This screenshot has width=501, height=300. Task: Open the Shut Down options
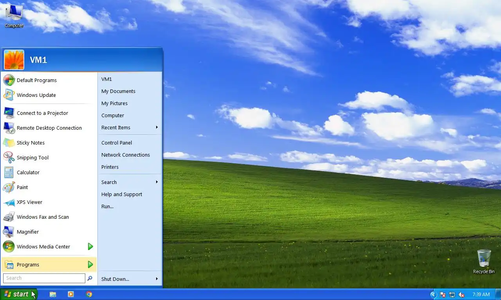[130, 279]
